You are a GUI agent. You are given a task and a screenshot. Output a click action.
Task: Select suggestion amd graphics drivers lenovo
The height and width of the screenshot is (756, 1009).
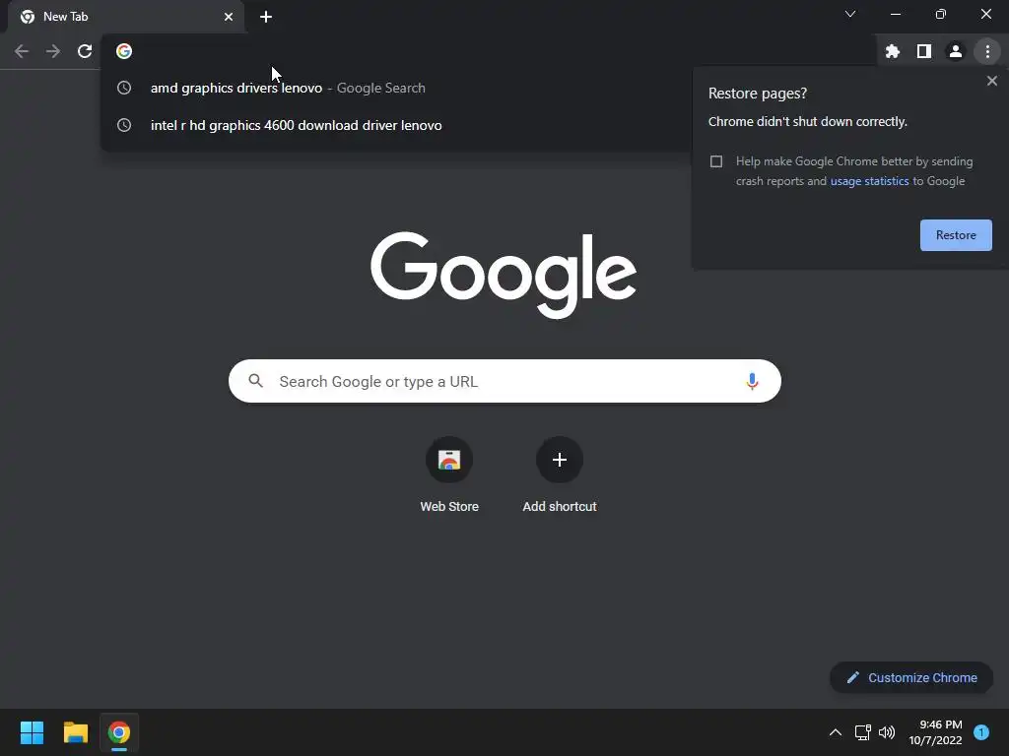coord(396,88)
